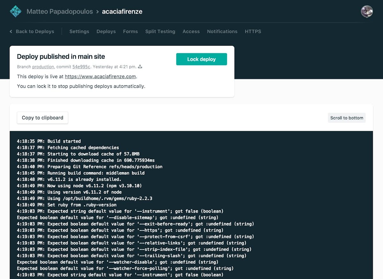The height and width of the screenshot is (279, 383).
Task: Click the download deploy icon
Action: (140, 67)
